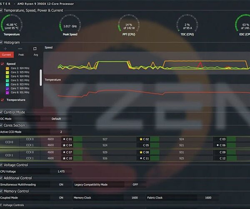Click the Fabric Clock 1600 field
Screen dimensions: 250x209
tap(208, 198)
